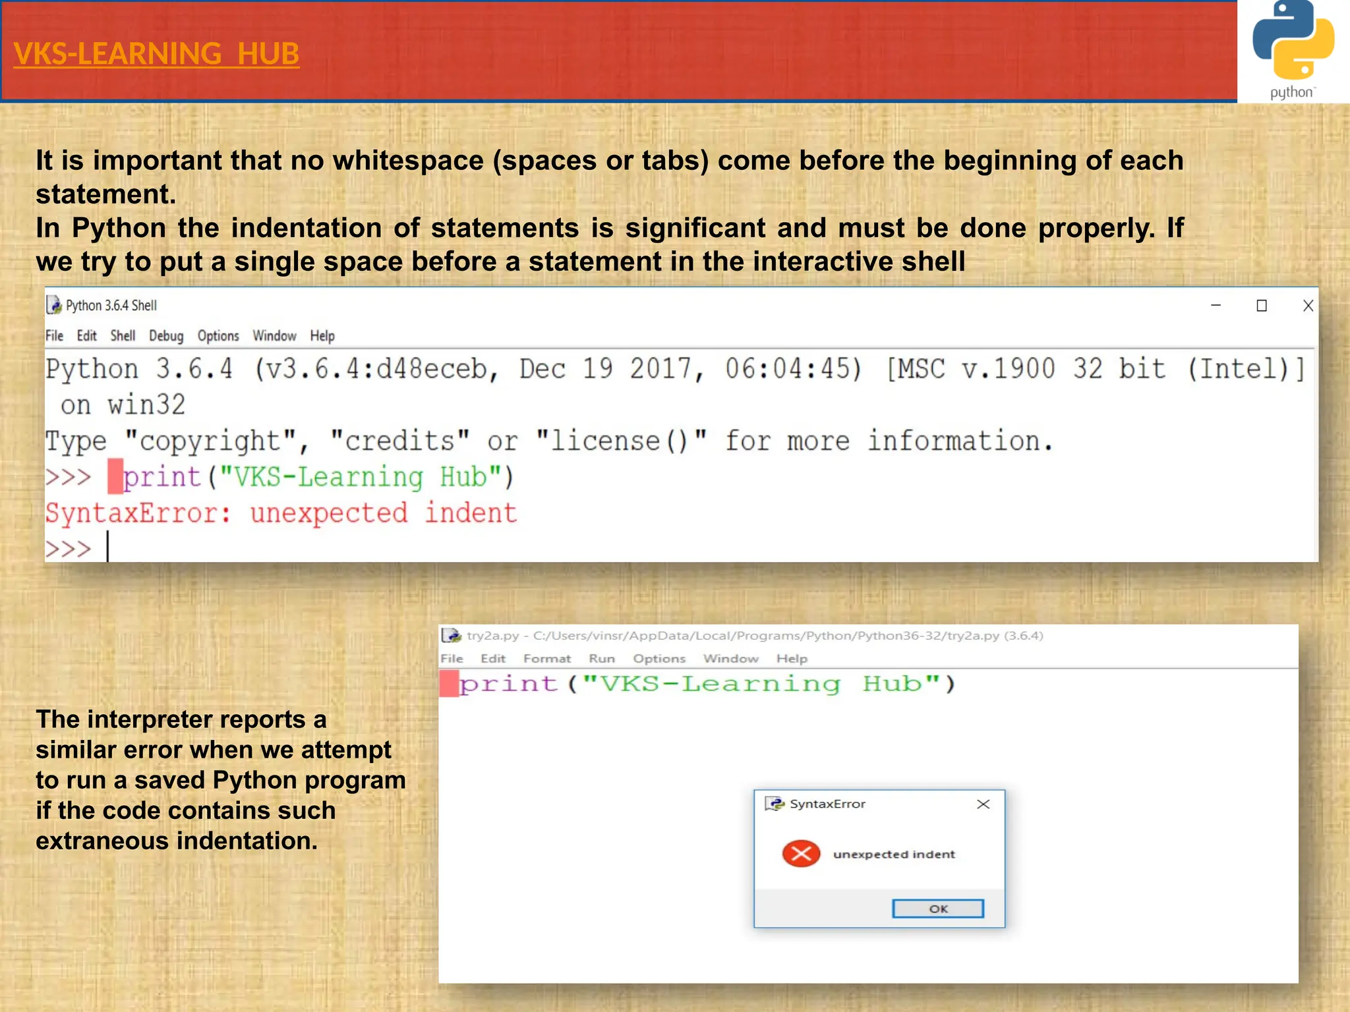1350x1012 pixels.
Task: Click OK in the SyntaxError dialog
Action: click(x=938, y=909)
